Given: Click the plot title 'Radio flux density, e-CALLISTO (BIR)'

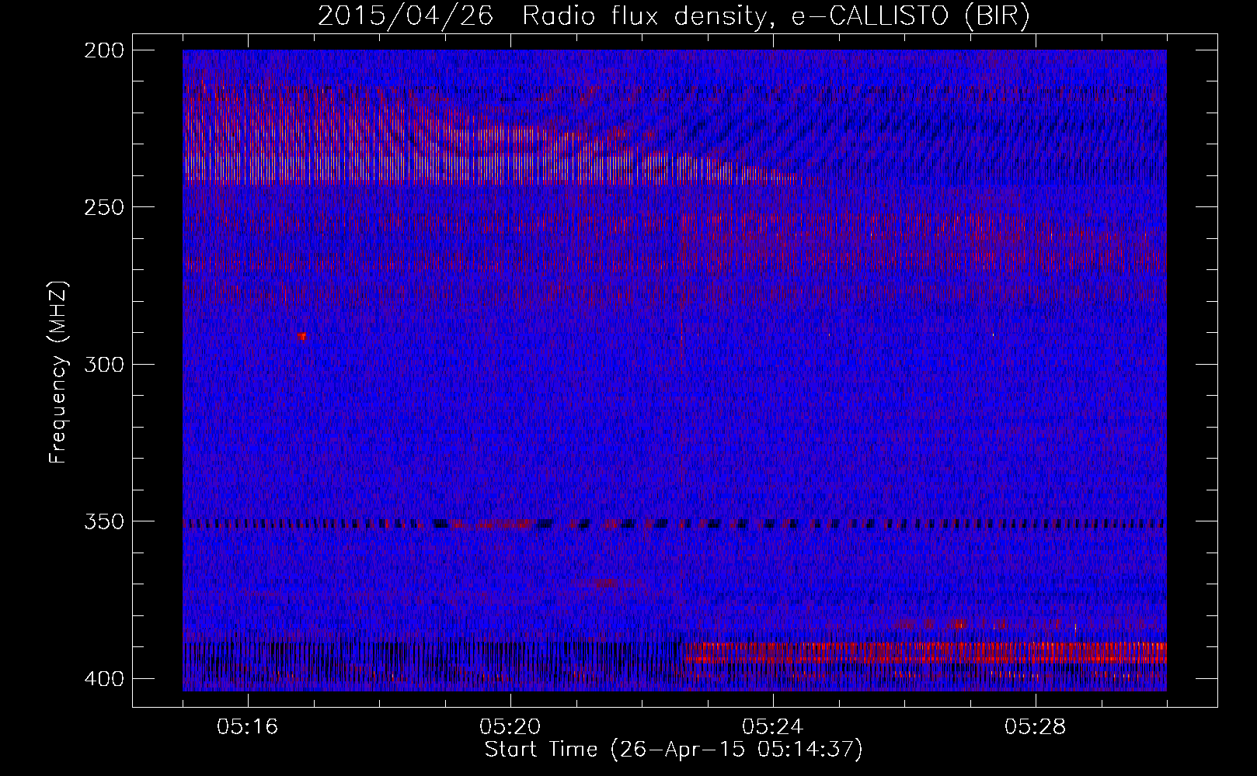Looking at the screenshot, I should click(x=775, y=16).
